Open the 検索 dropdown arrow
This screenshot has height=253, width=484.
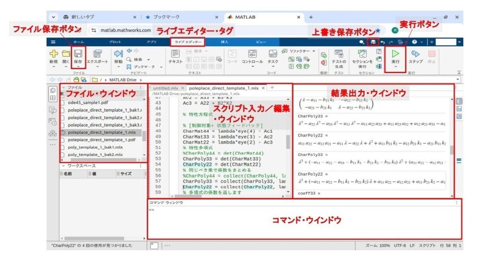[x=149, y=60]
